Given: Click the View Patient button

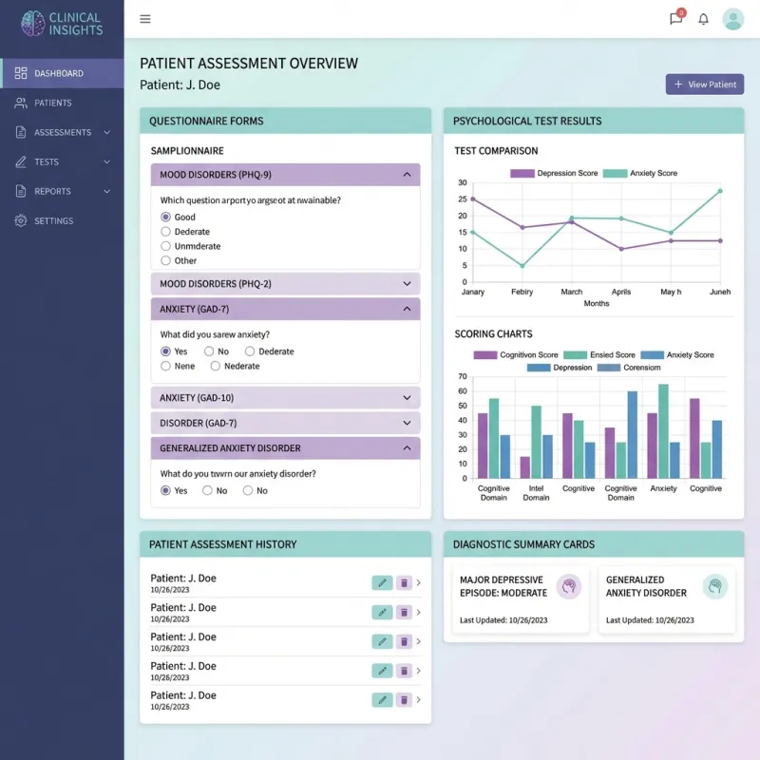Looking at the screenshot, I should pyautogui.click(x=705, y=85).
